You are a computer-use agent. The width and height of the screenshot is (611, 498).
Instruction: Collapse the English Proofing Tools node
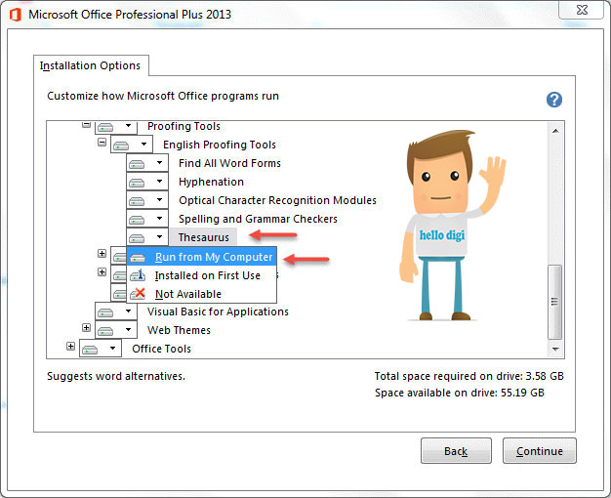102,144
